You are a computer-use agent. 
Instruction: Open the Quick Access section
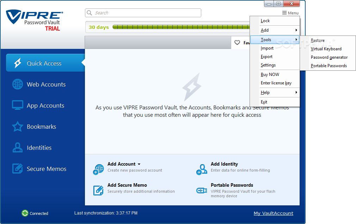(x=45, y=63)
